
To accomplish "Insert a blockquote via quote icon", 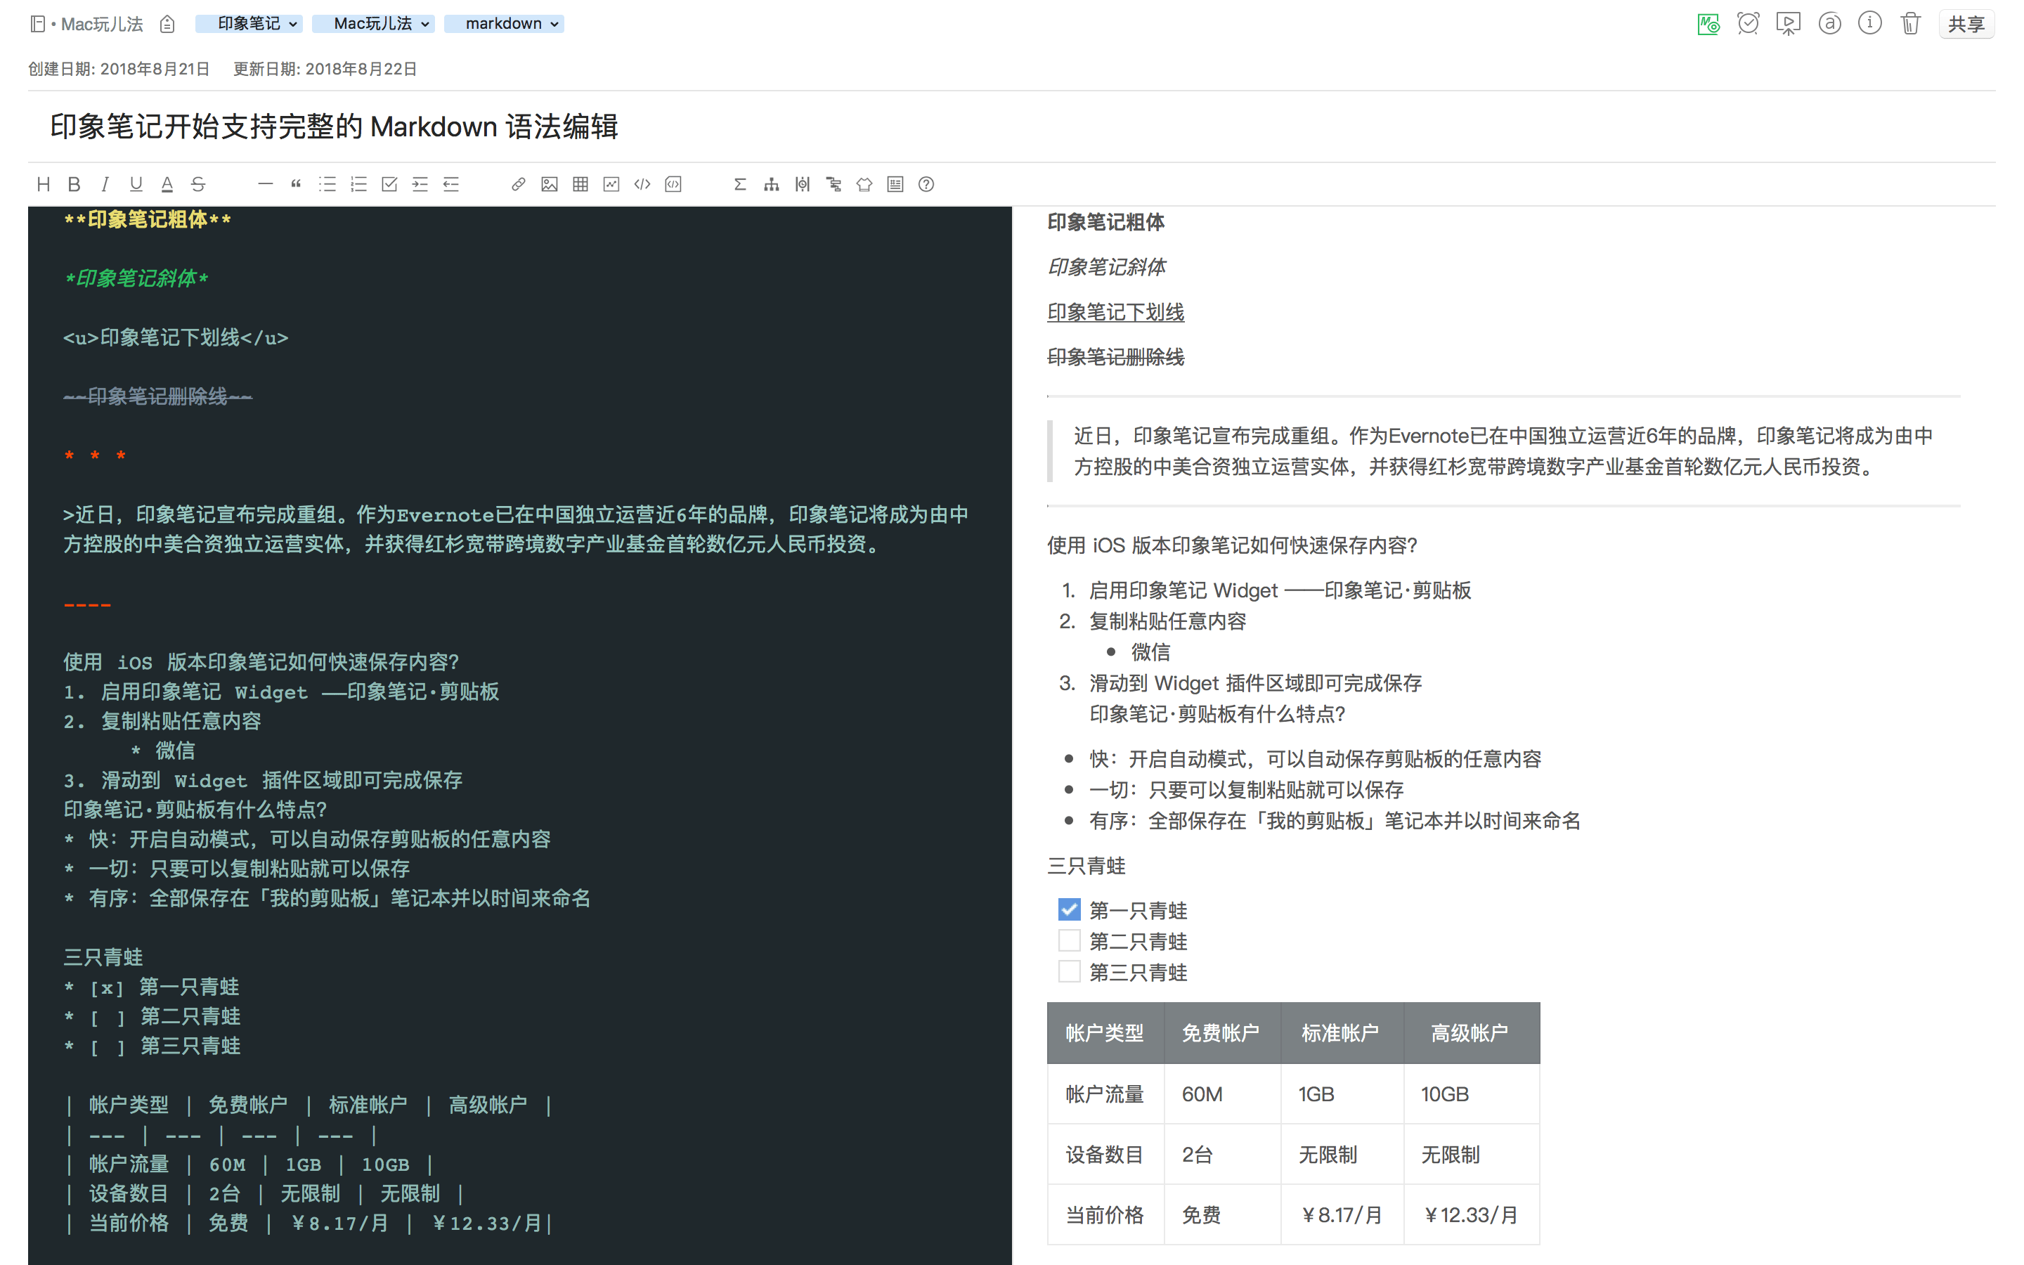I will pyautogui.click(x=296, y=184).
